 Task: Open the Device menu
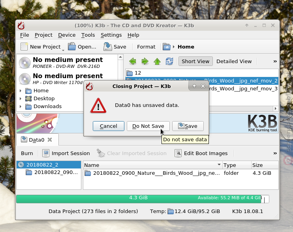coord(67,35)
